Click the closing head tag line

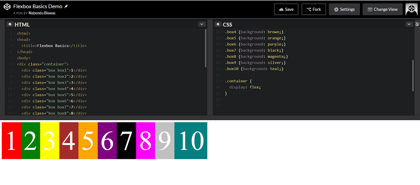25,52
